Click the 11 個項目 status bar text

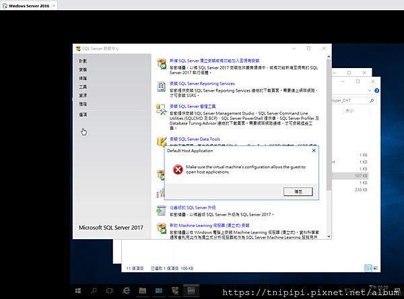pos(135,268)
